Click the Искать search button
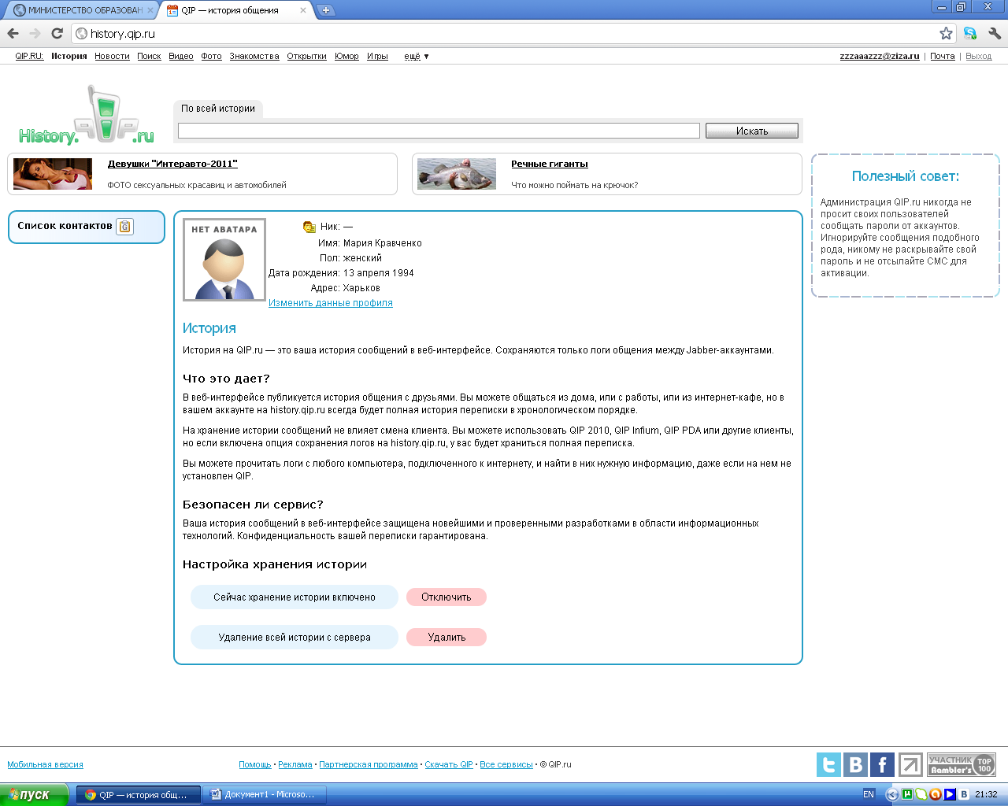 coord(751,131)
